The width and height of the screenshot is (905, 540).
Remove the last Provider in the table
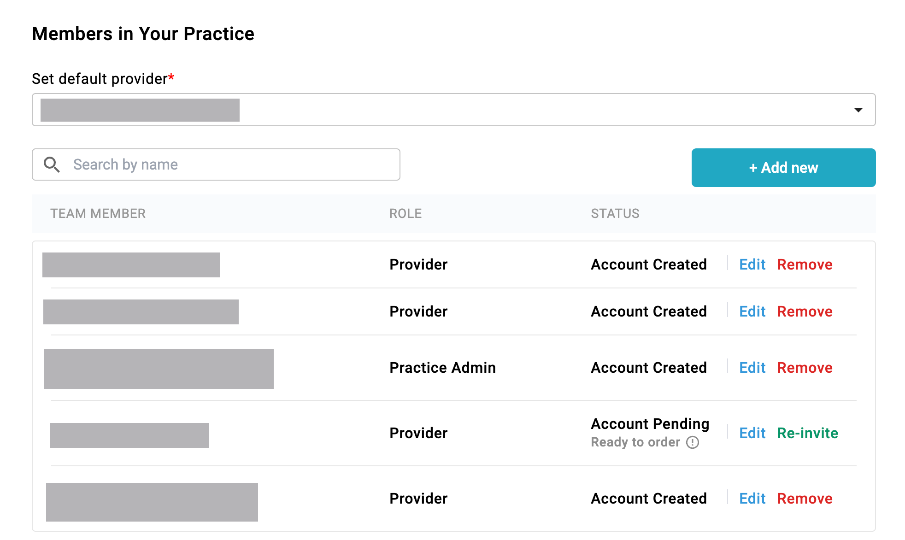click(x=805, y=498)
